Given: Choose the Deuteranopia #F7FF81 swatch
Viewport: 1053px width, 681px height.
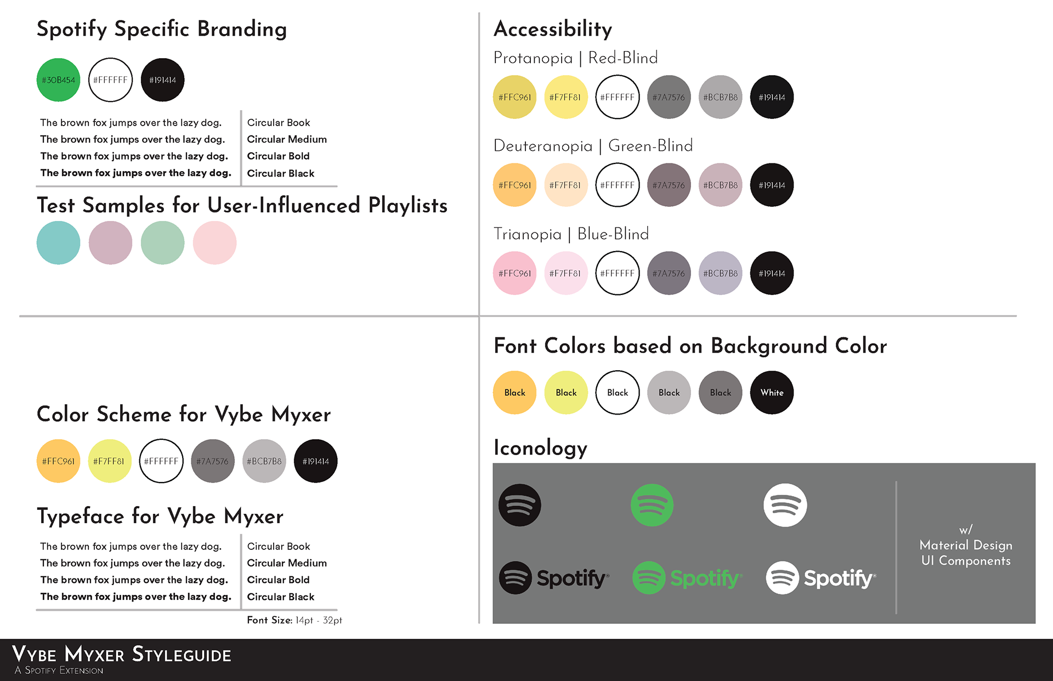Looking at the screenshot, I should [566, 185].
